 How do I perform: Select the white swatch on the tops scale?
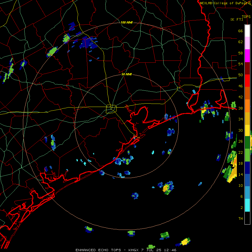coord(247,31)
